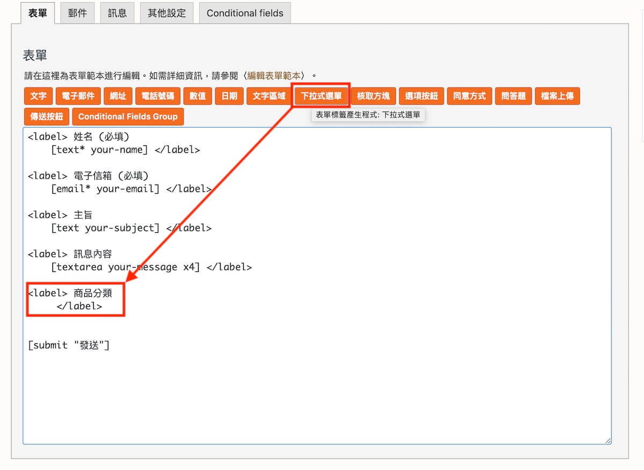Click the 數值 tag button
644x470 pixels.
click(x=197, y=96)
